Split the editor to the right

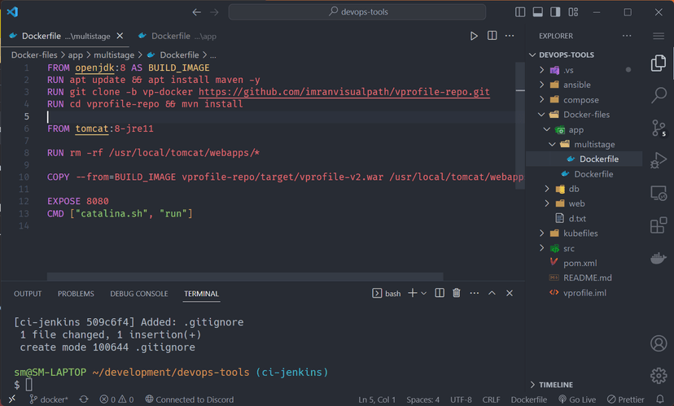(x=492, y=36)
